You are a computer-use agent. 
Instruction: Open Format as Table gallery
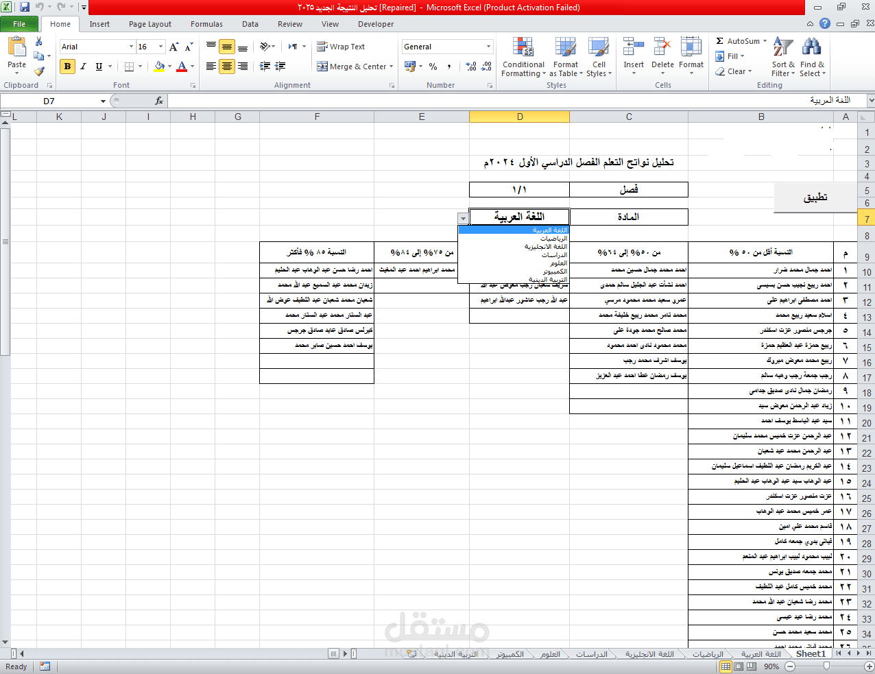click(566, 58)
